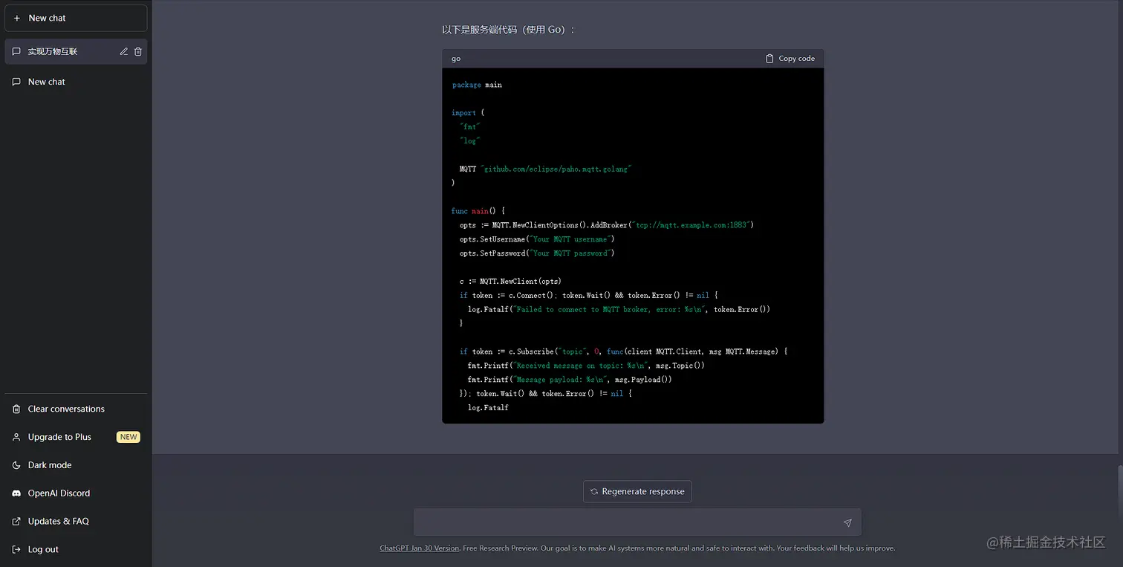1123x567 pixels.
Task: Open OpenAI Discord link
Action: click(x=76, y=493)
